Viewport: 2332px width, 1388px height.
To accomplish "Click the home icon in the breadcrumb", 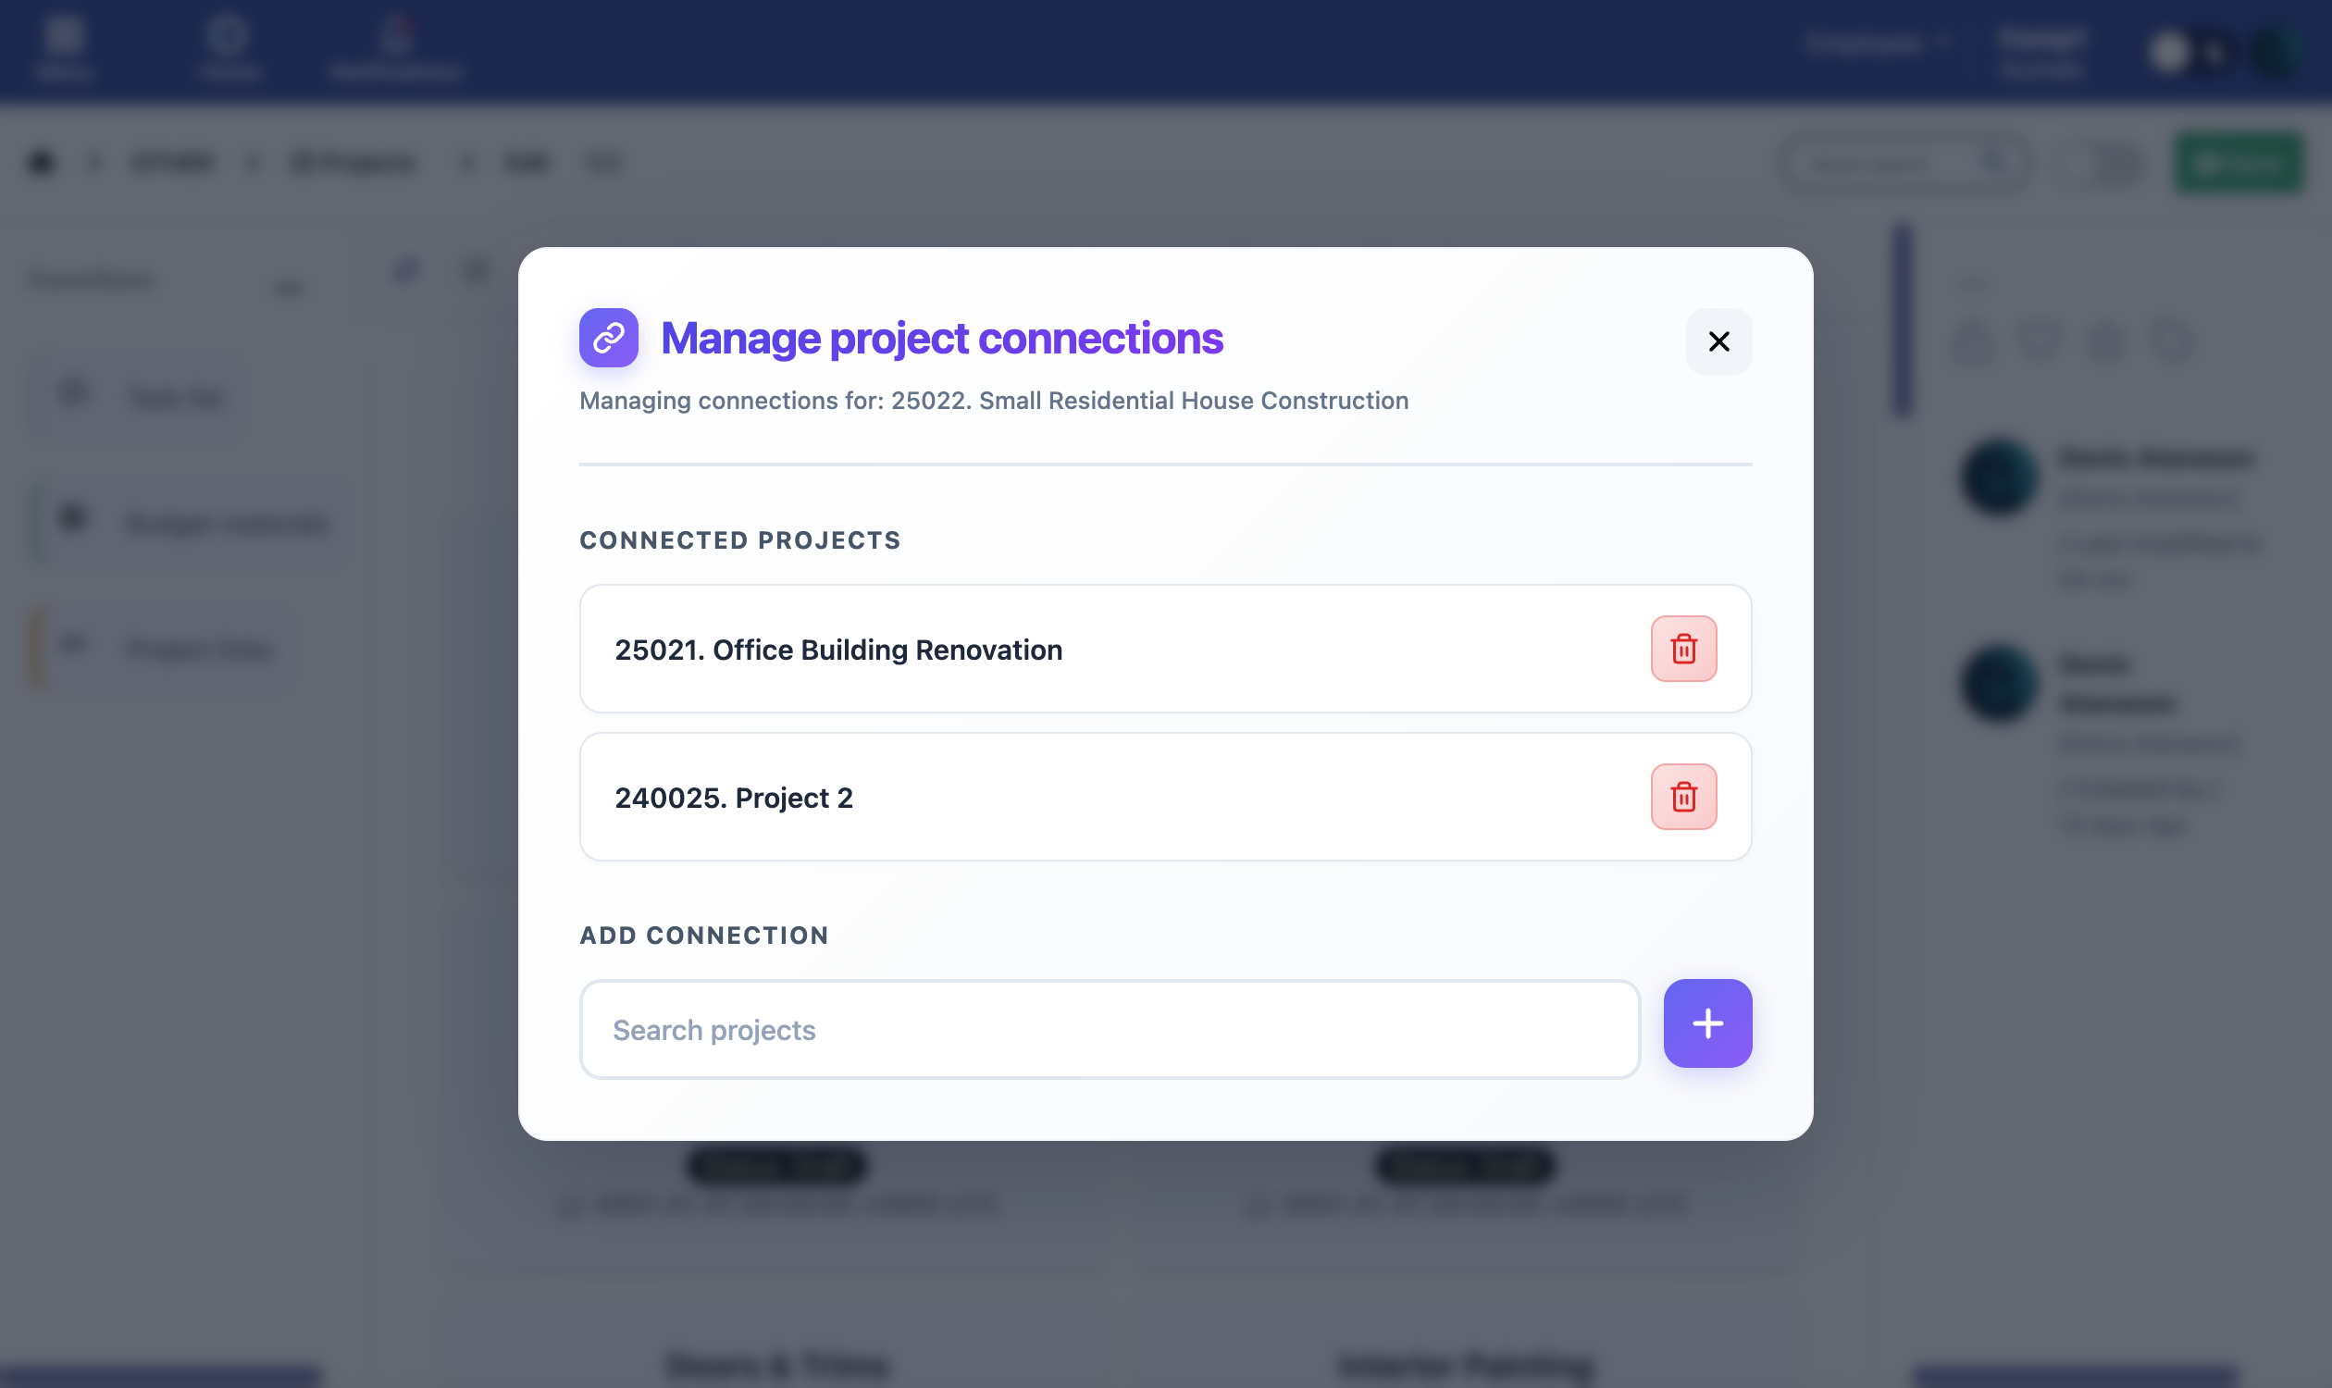I will (x=41, y=162).
